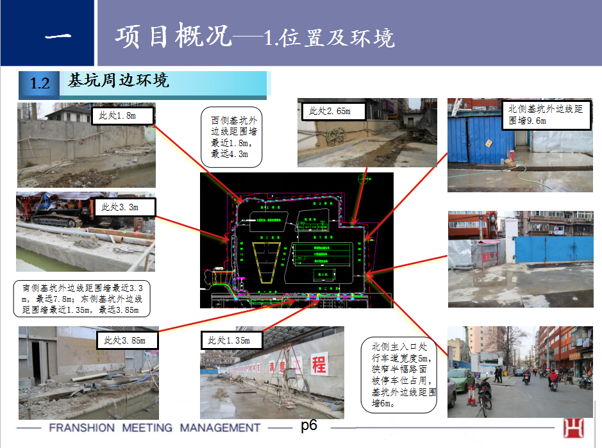Select the 基坑周边环境 heading
The height and width of the screenshot is (448, 602).
(119, 81)
